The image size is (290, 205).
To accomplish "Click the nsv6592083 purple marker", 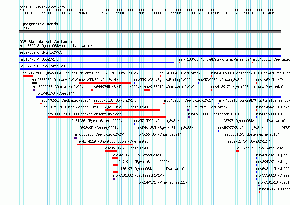I will [34, 90].
